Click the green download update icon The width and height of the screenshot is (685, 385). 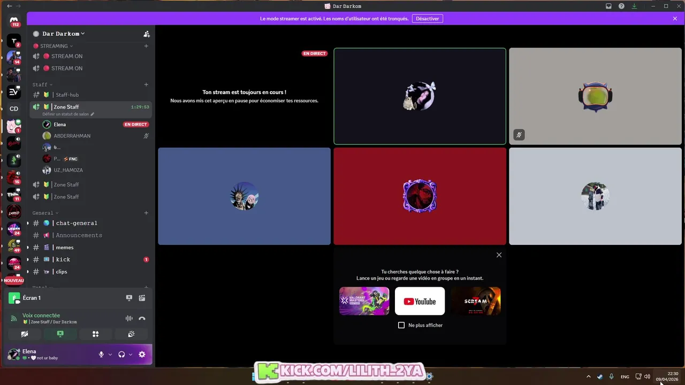coord(634,6)
